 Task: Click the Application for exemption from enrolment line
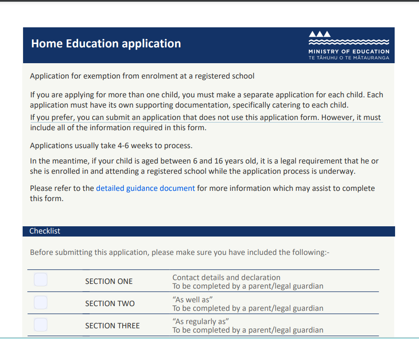[x=142, y=76]
